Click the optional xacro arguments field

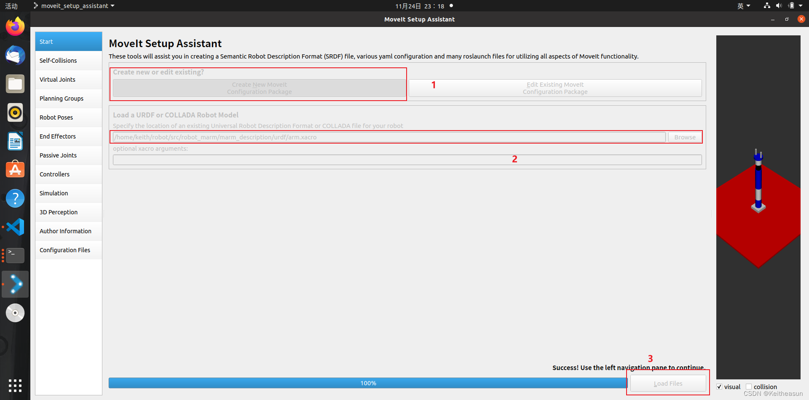pyautogui.click(x=407, y=160)
